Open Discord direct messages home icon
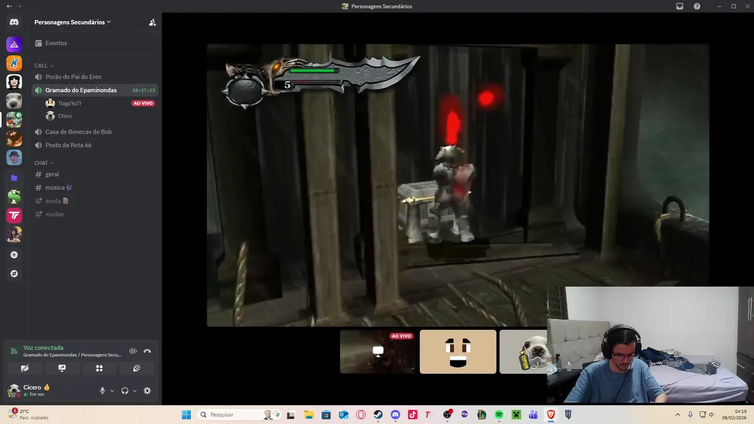The height and width of the screenshot is (424, 754). point(14,22)
